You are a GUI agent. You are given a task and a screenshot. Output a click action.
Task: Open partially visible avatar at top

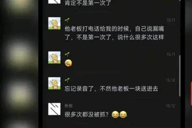point(54,2)
